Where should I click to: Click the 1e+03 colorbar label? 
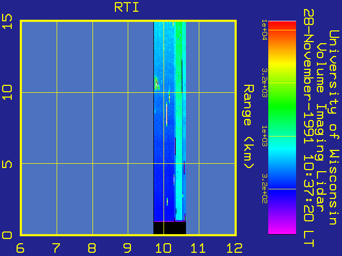[265, 136]
